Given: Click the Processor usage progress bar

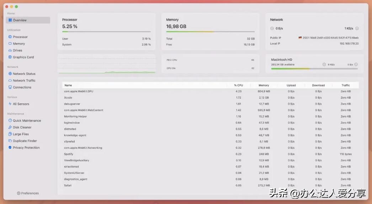Looking at the screenshot, I should (106, 32).
